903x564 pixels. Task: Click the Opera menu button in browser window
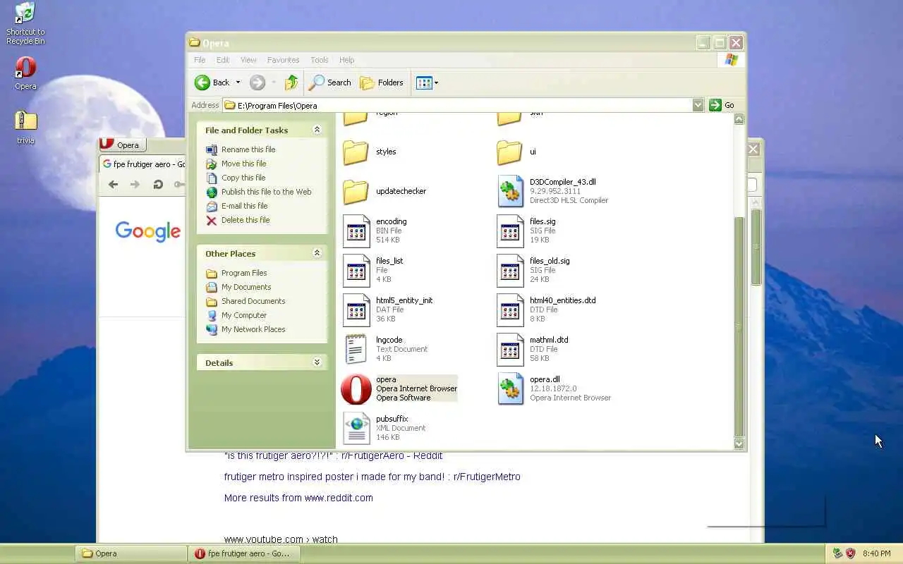tap(122, 145)
